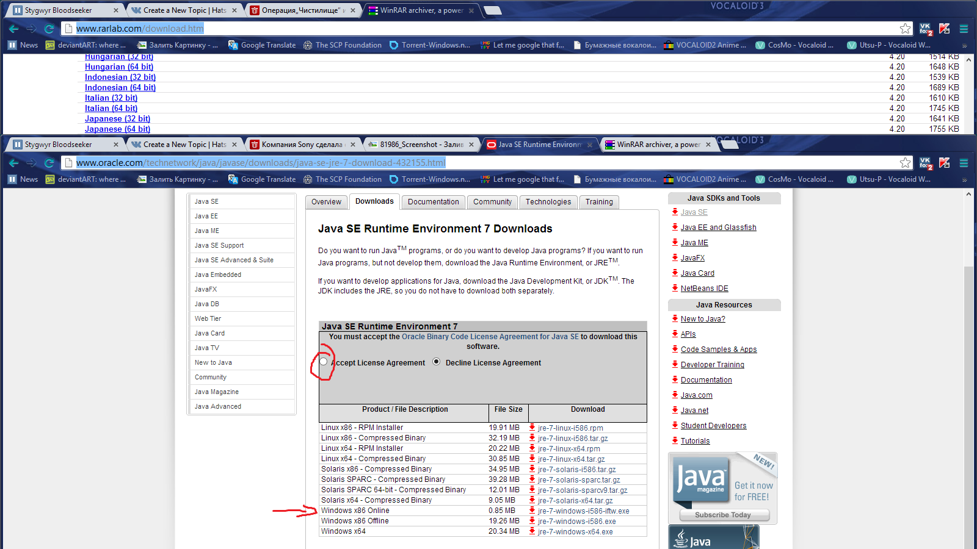977x549 pixels.
Task: Open the VK extension in Oracle window
Action: click(926, 163)
